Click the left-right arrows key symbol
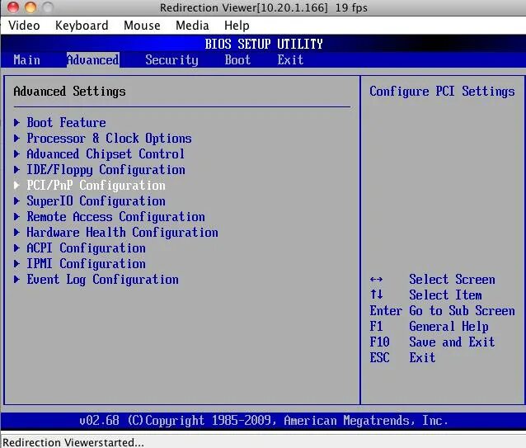The image size is (526, 448). coord(376,279)
